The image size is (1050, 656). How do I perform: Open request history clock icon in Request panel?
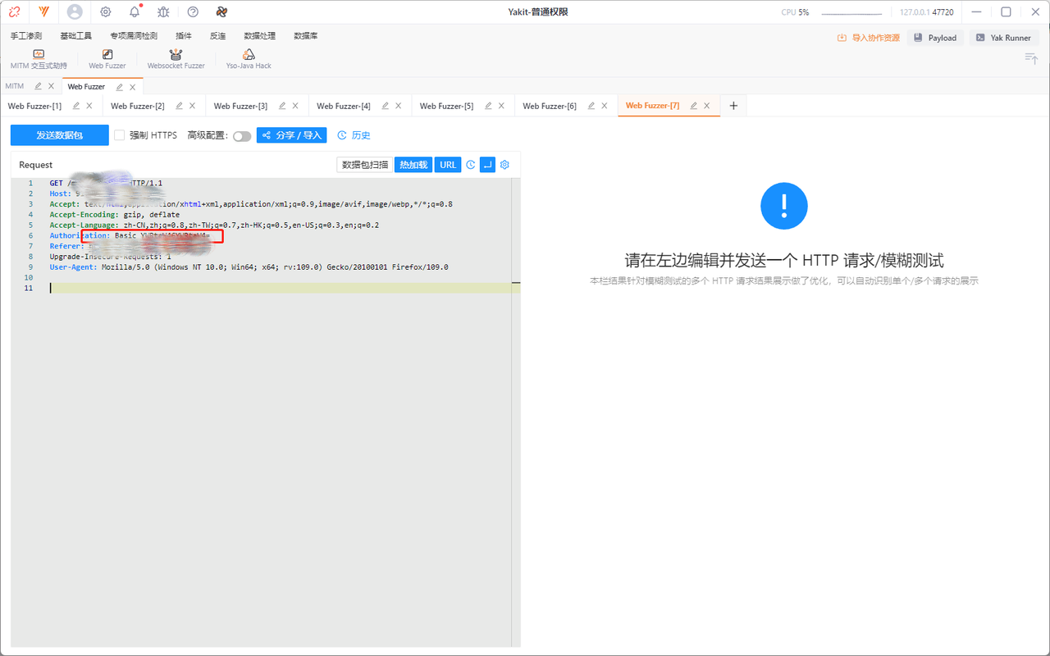[471, 165]
